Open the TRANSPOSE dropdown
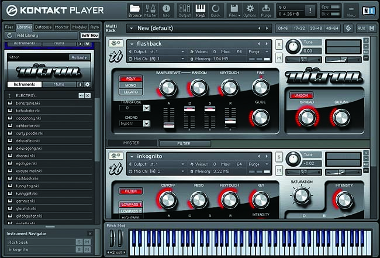Screen dimensions: 380x258 click(146, 108)
